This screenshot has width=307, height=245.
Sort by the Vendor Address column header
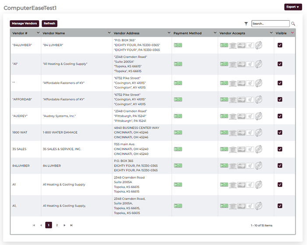[x=127, y=33]
